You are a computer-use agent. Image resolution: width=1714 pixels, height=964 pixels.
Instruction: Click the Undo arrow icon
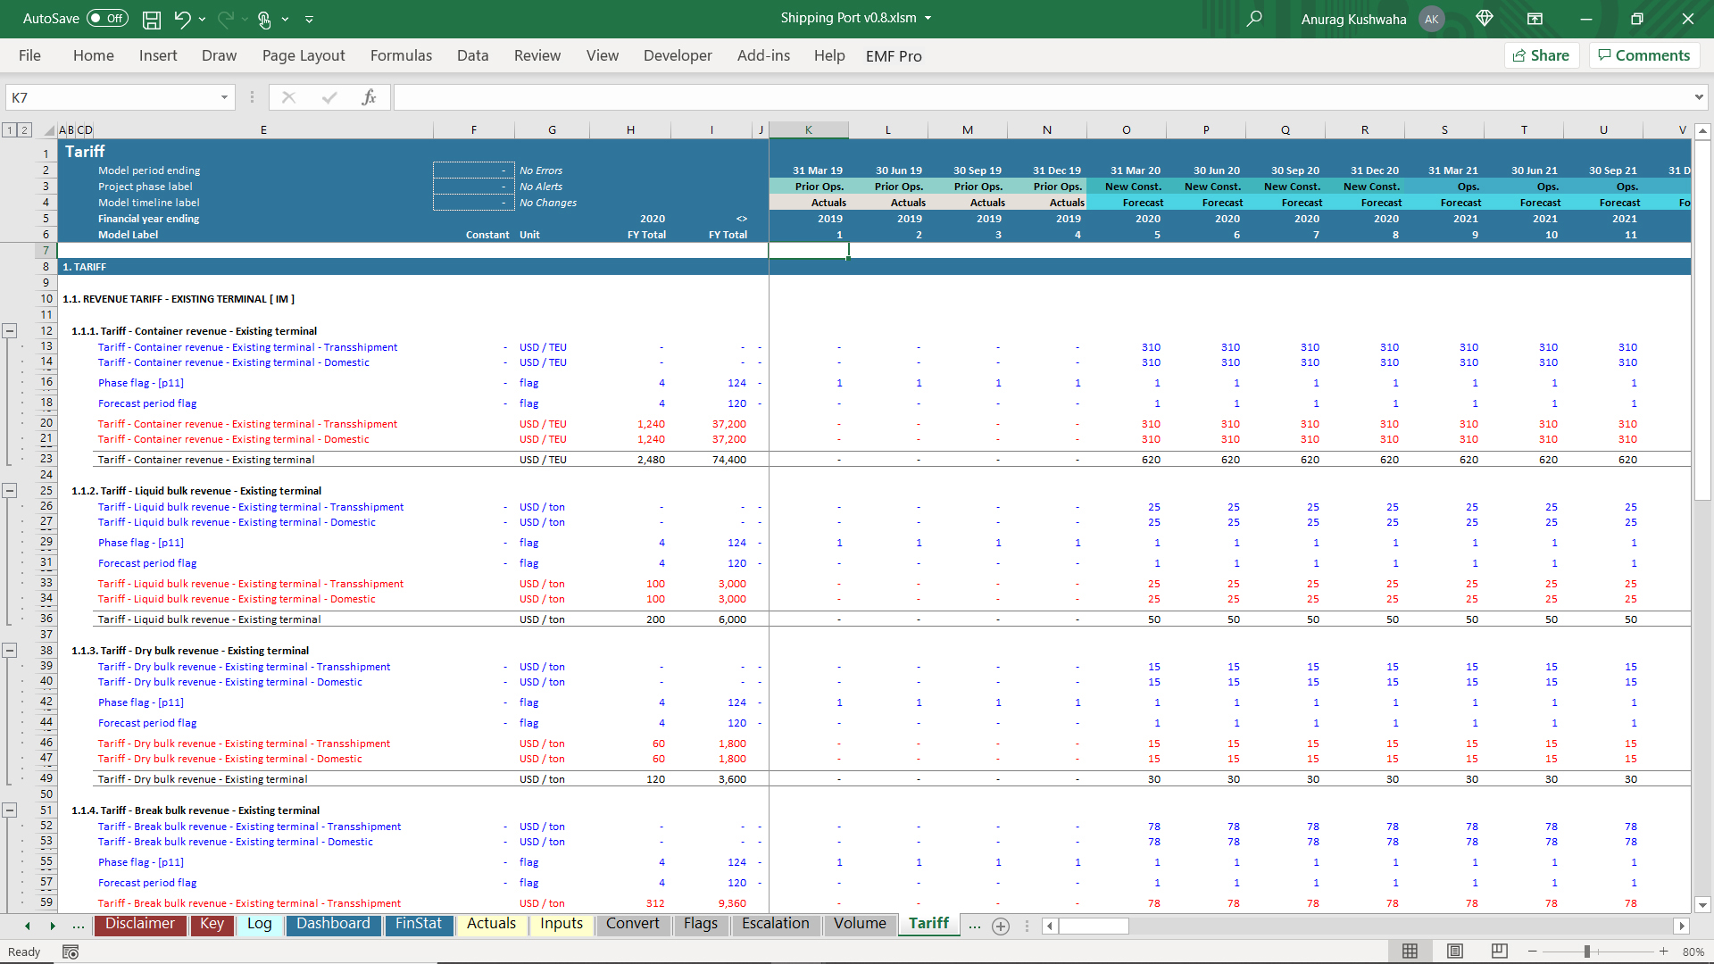click(182, 19)
